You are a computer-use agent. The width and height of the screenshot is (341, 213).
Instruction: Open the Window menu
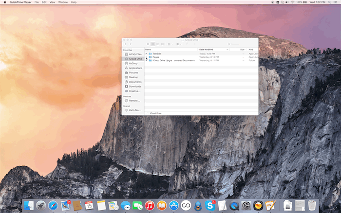click(63, 2)
